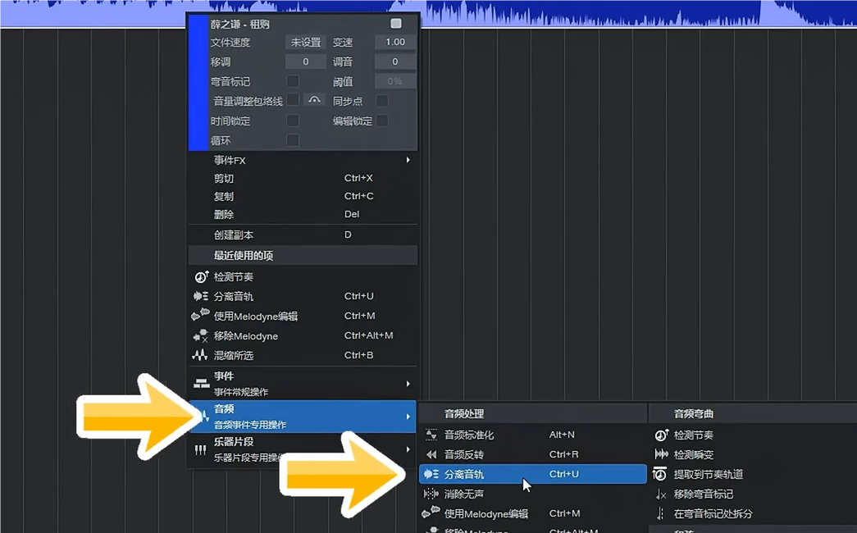
Task: Click the 未设置 file tempo button
Action: [305, 42]
